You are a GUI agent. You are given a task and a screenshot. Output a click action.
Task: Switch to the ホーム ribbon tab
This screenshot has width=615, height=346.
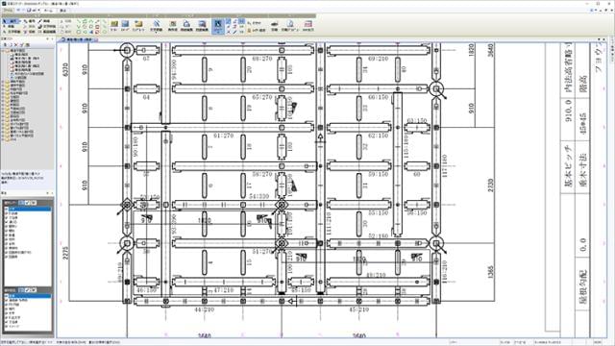(x=48, y=11)
